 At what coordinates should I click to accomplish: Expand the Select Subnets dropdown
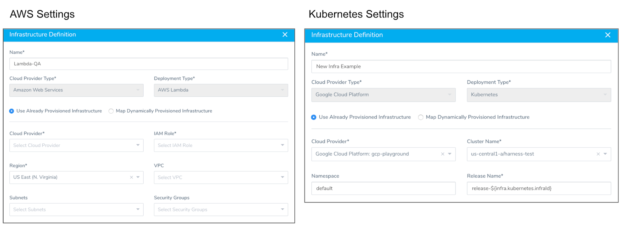(x=76, y=210)
